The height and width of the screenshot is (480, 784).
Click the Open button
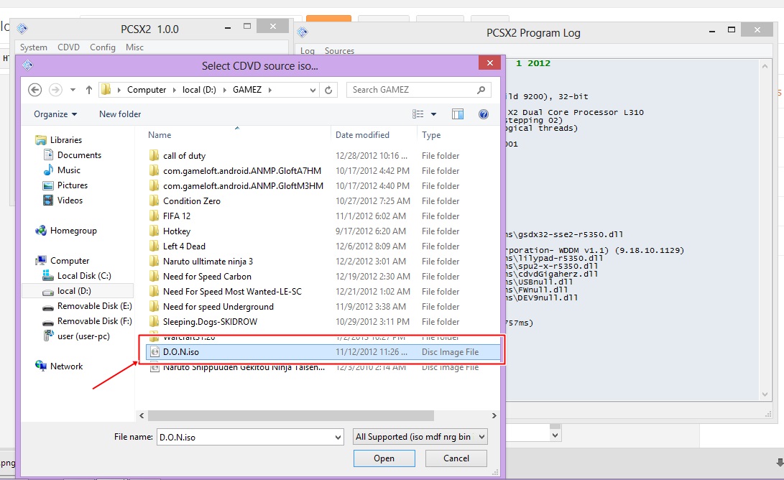(x=384, y=458)
